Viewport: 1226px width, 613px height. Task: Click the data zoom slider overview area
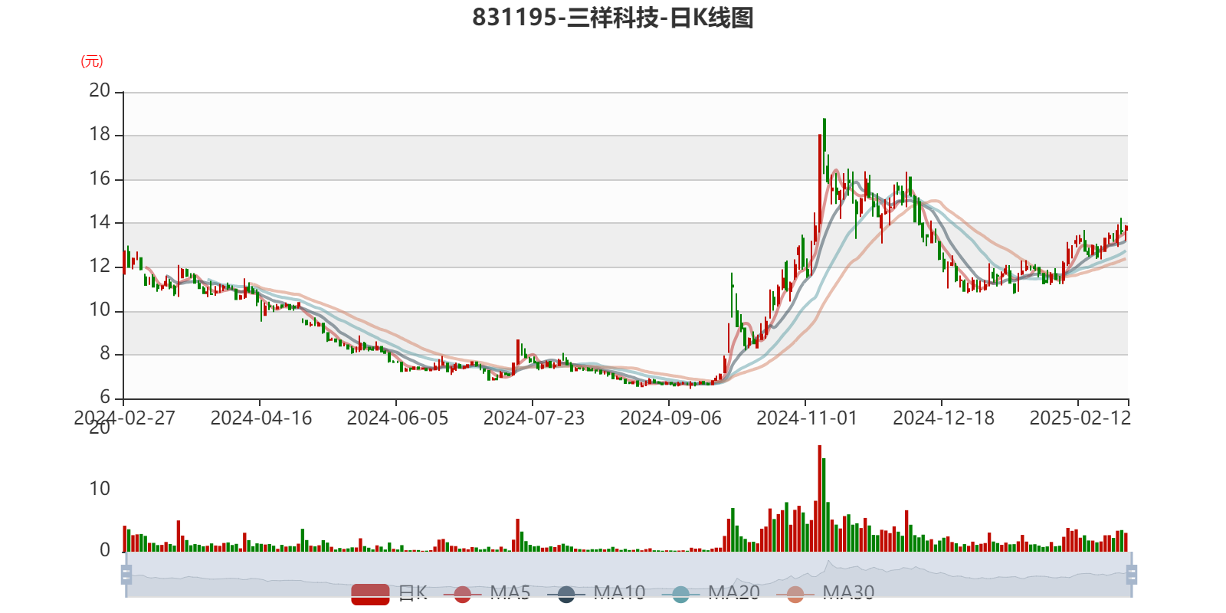628,575
